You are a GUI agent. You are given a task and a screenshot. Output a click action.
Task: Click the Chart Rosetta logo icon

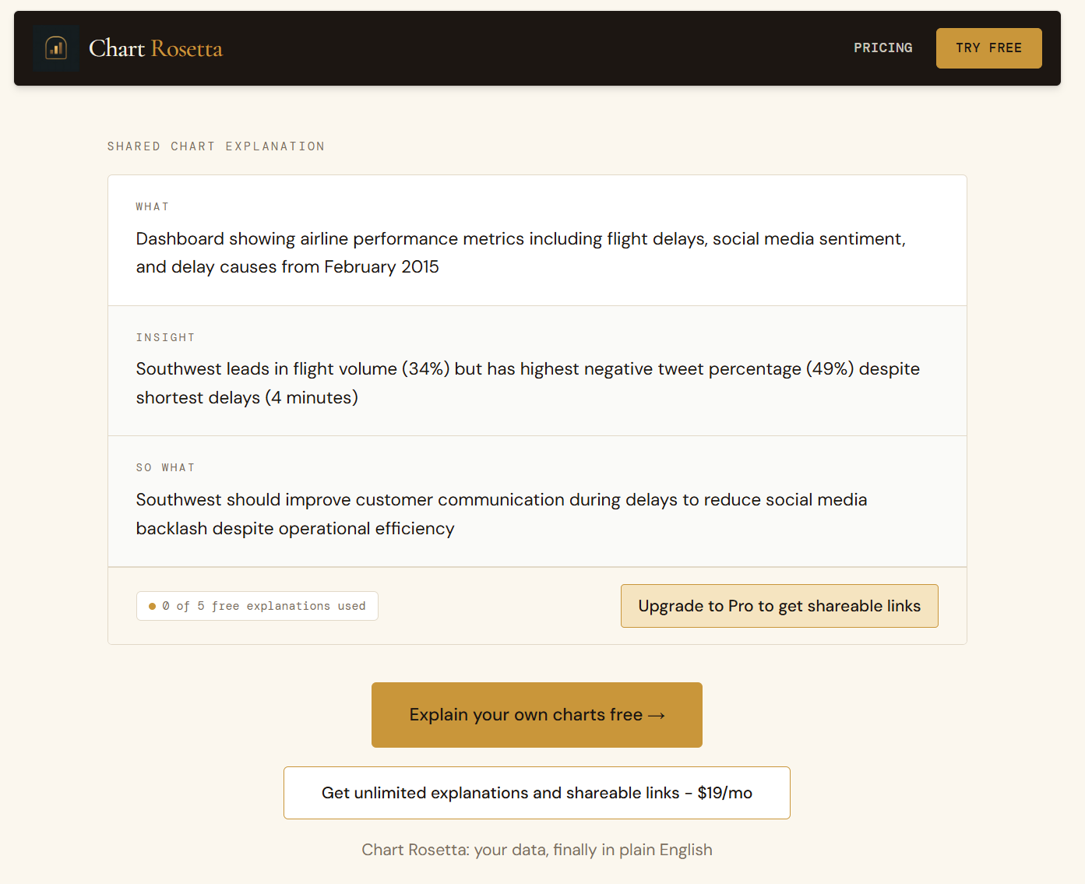[56, 48]
